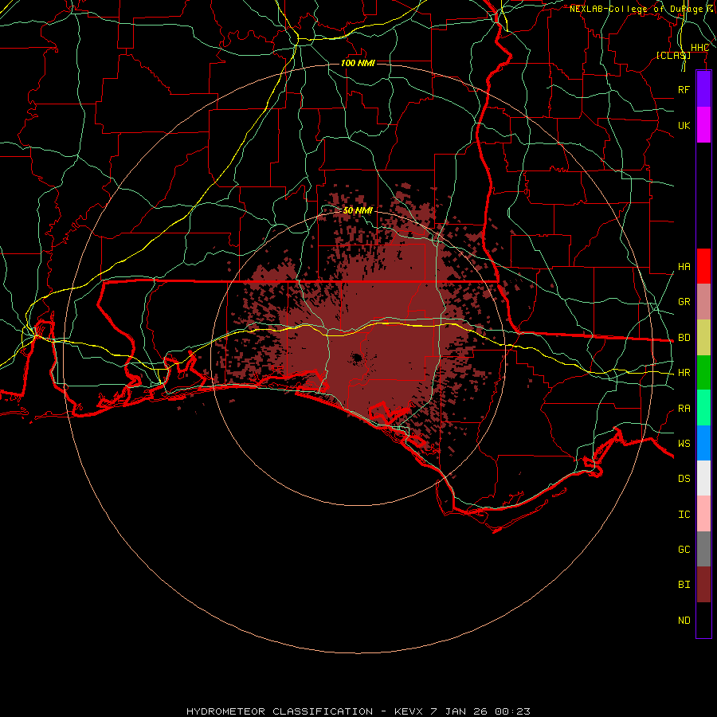Screen dimensions: 717x717
Task: Click the "ND" legend label text
Action: pyautogui.click(x=684, y=621)
